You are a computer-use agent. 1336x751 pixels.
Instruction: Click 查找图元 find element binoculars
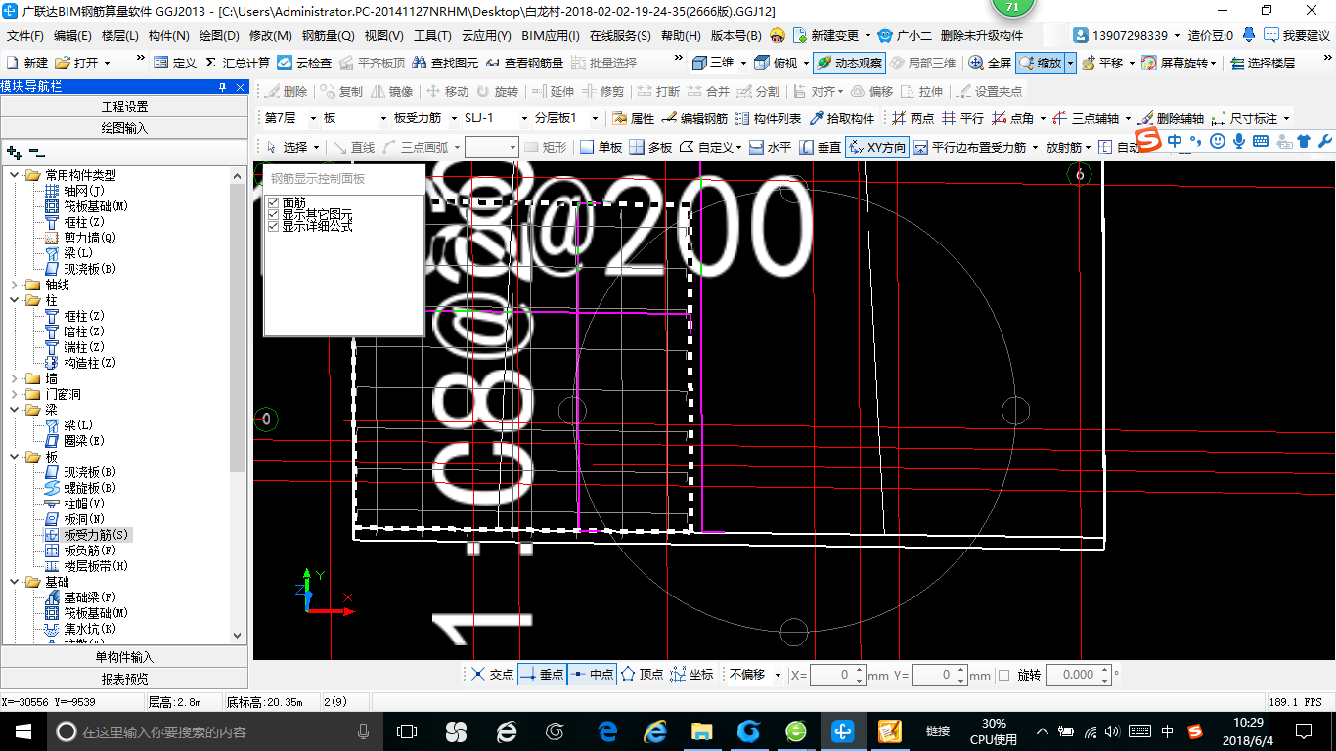click(446, 63)
